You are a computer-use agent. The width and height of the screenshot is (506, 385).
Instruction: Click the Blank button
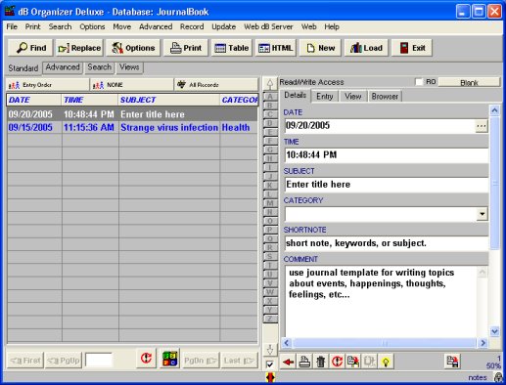pyautogui.click(x=469, y=82)
